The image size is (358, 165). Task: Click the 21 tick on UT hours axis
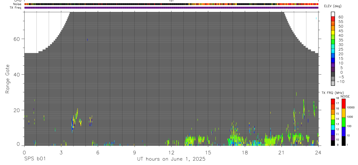click(x=282, y=152)
